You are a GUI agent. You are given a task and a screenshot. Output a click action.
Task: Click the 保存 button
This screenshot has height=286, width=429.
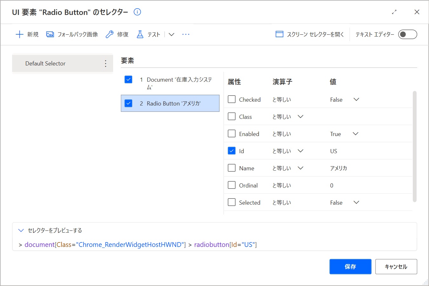350,267
